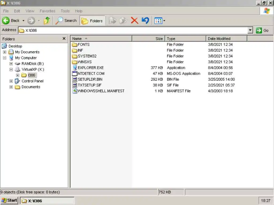This screenshot has height=205, width=274.
Task: Close the Folders pane
Action: [64, 38]
